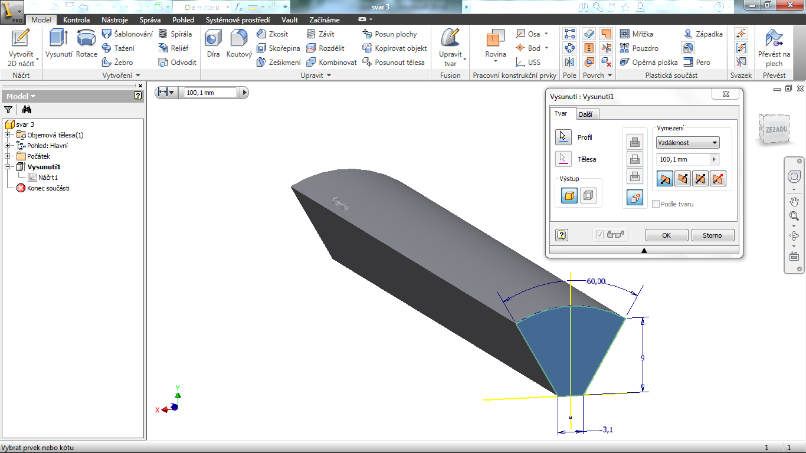This screenshot has height=453, width=806.
Task: Select the Závit thread tool
Action: (x=320, y=34)
